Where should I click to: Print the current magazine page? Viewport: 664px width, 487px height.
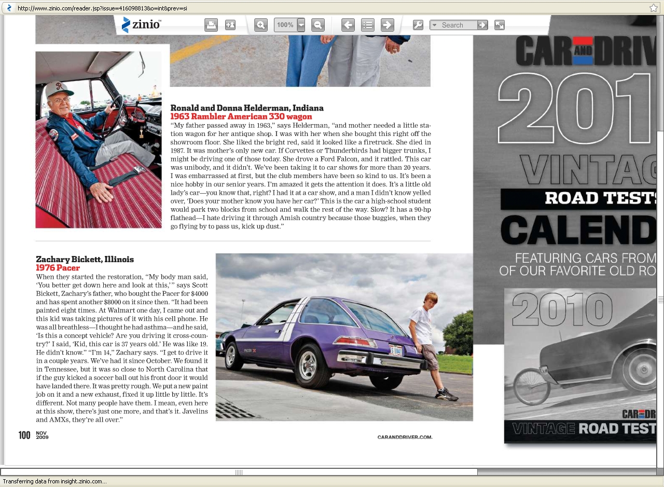[x=211, y=25]
